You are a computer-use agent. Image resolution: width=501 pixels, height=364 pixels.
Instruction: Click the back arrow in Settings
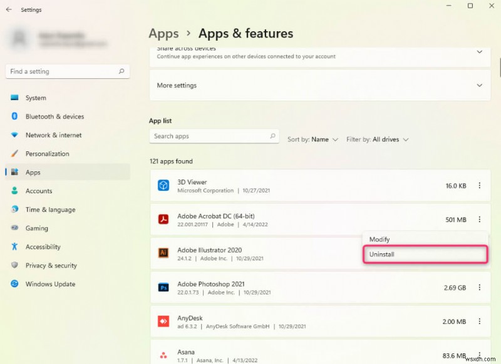[x=9, y=9]
